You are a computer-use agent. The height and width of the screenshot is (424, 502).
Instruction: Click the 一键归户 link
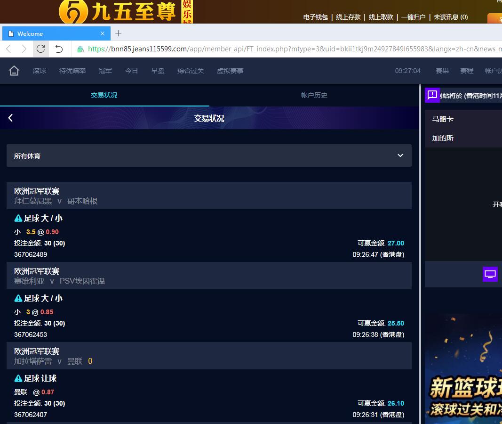414,17
